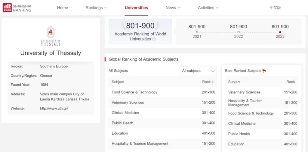The height and width of the screenshot is (152, 308).
Task: Click Food Science & Technology in Best Ranked Subjects
Action: coord(251,113)
